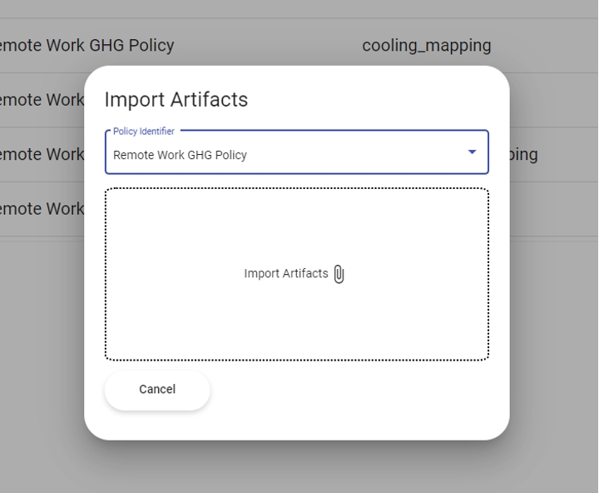Click dimmed backdrop beside the cooling_mapping cell
The width and height of the screenshot is (599, 493).
click(x=549, y=45)
